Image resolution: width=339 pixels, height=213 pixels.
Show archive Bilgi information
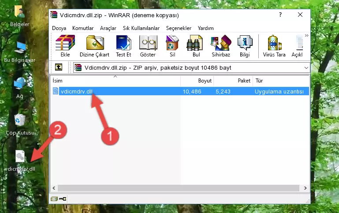click(x=245, y=46)
